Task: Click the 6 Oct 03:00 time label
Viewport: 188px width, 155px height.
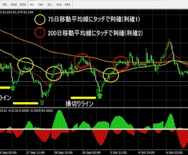Action: coord(174,153)
